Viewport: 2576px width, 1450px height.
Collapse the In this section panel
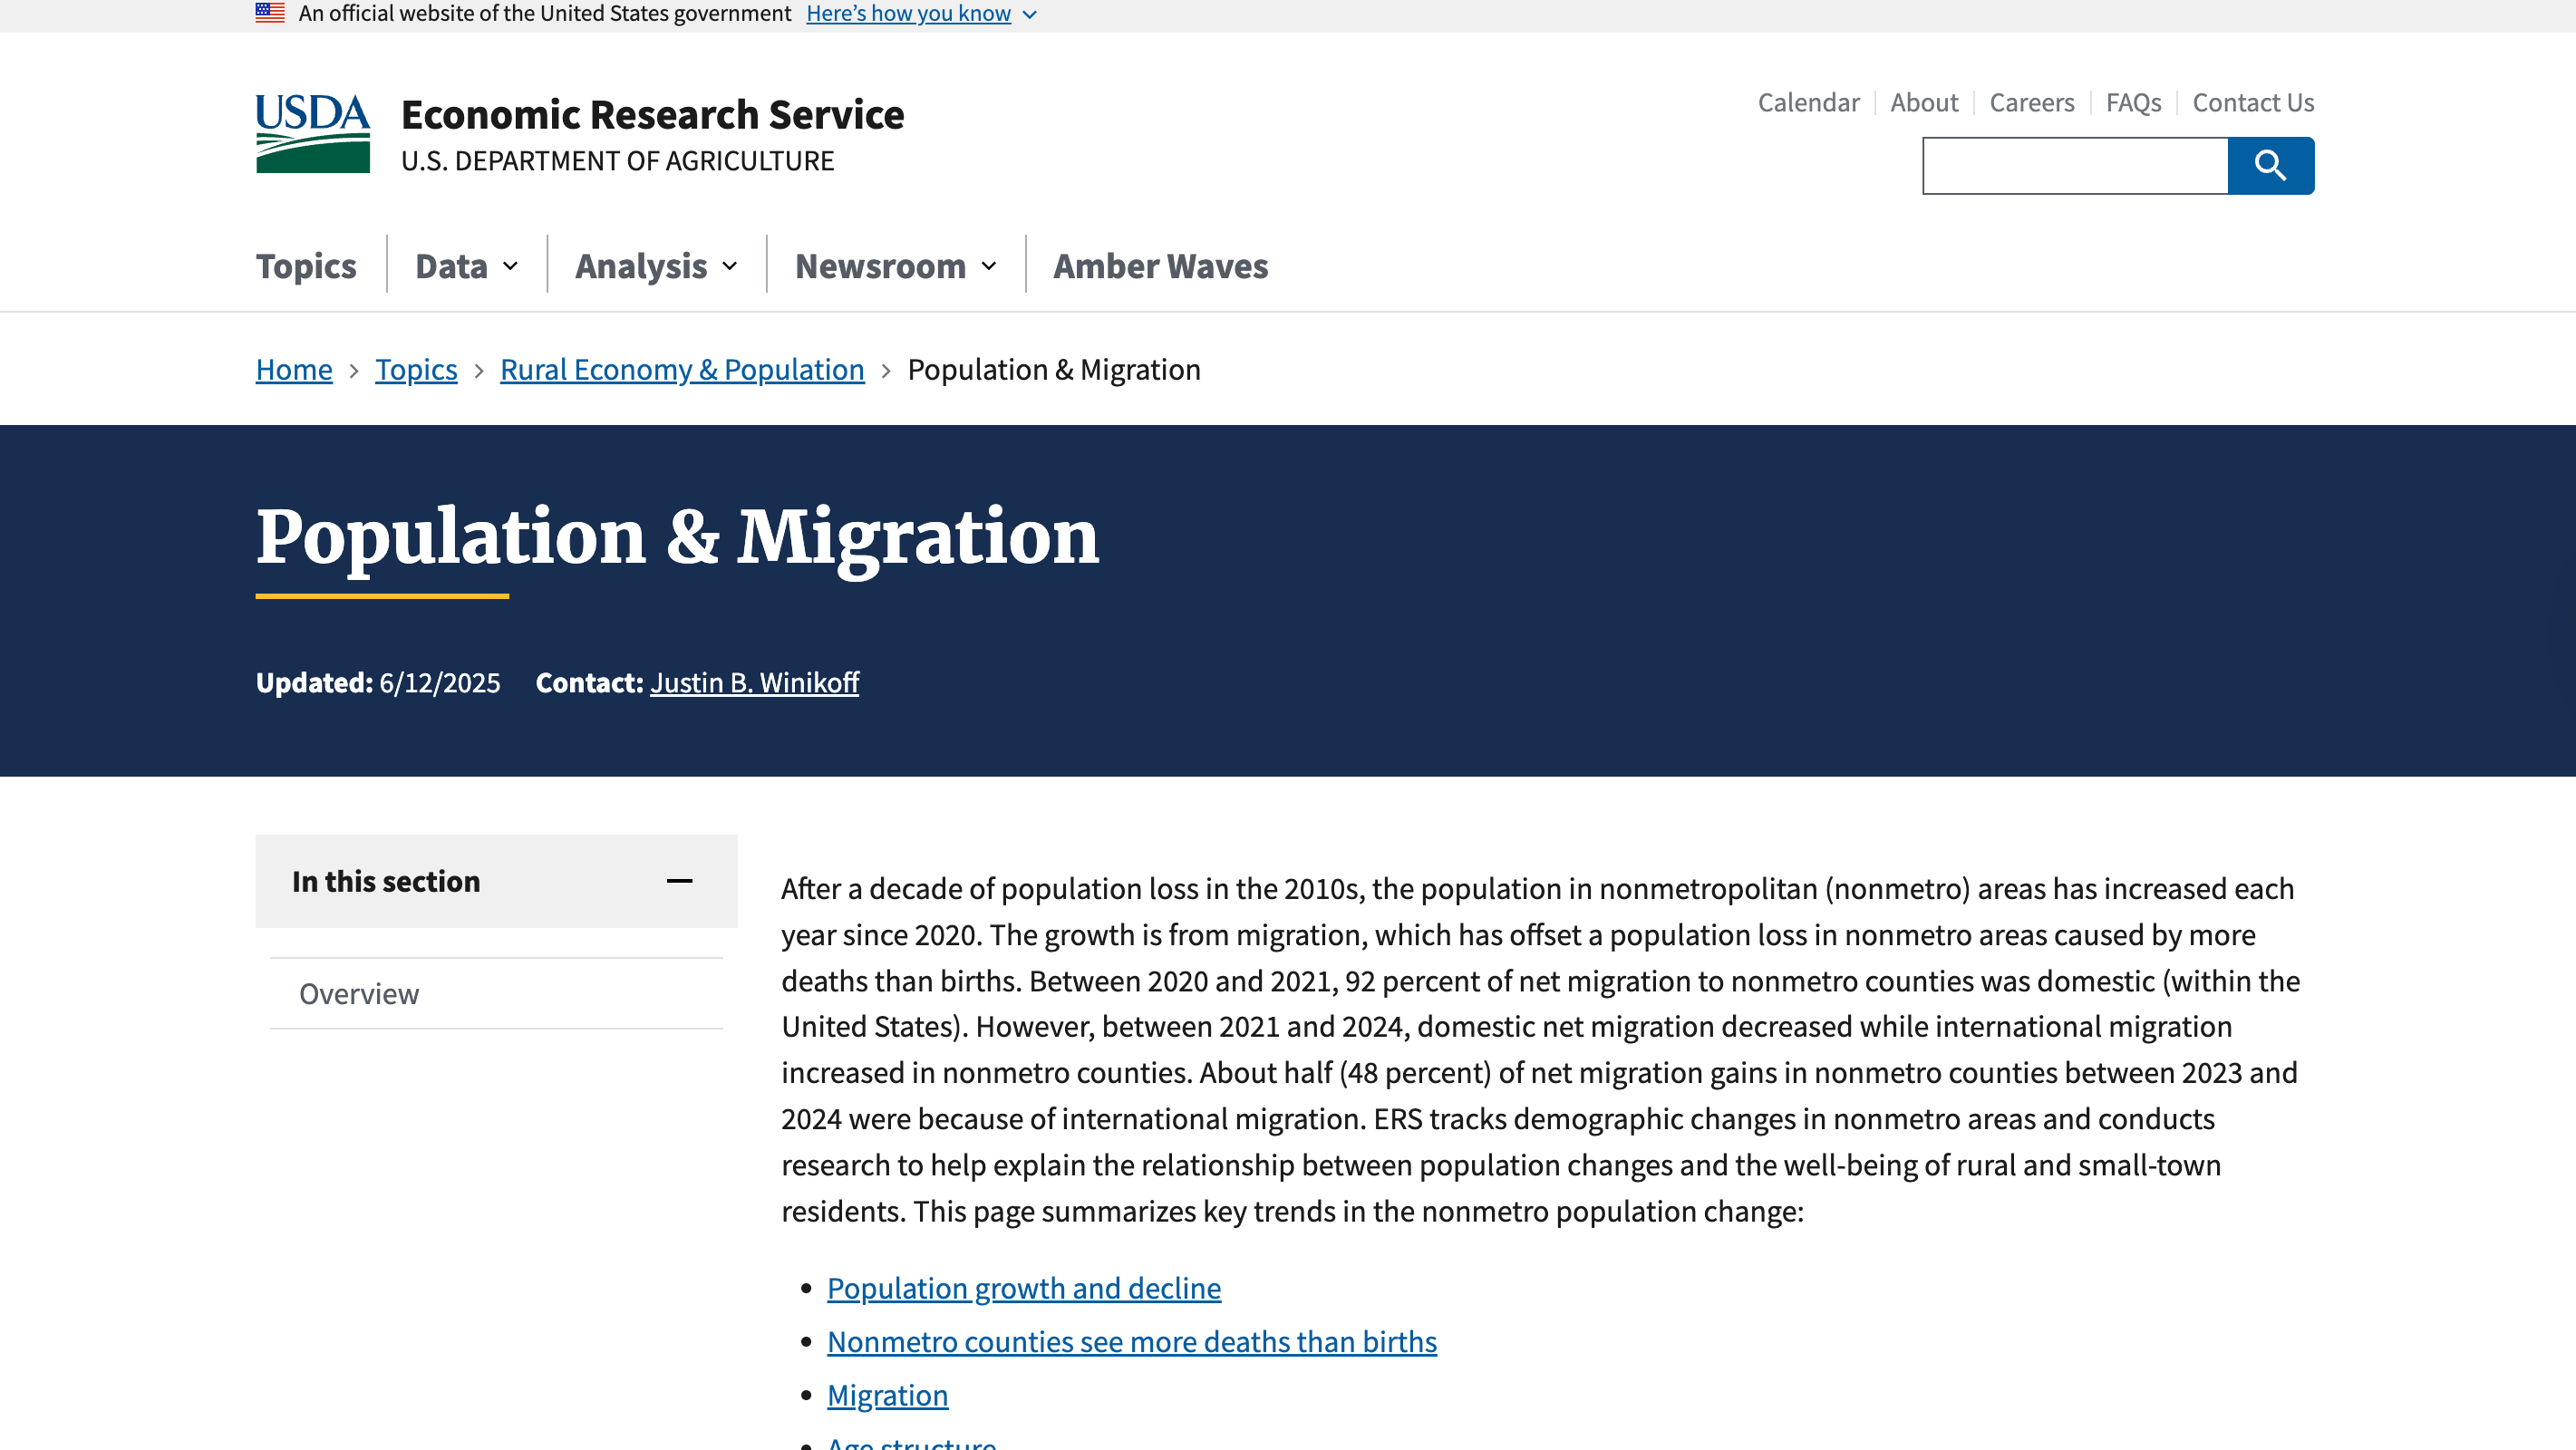tap(496, 881)
